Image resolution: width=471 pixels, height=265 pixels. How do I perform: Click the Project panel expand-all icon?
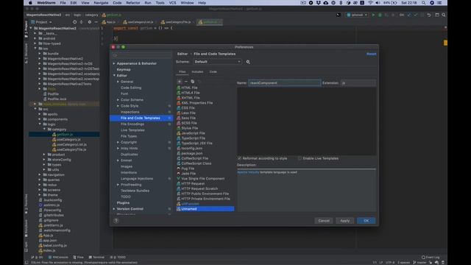coord(82,22)
